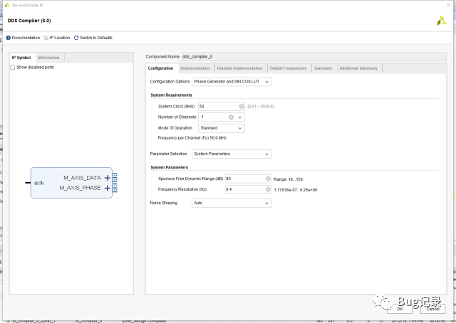Viewport: 456px width, 323px height.
Task: Click the M_AXIS_PHASE bus interface connector
Action: click(115, 189)
